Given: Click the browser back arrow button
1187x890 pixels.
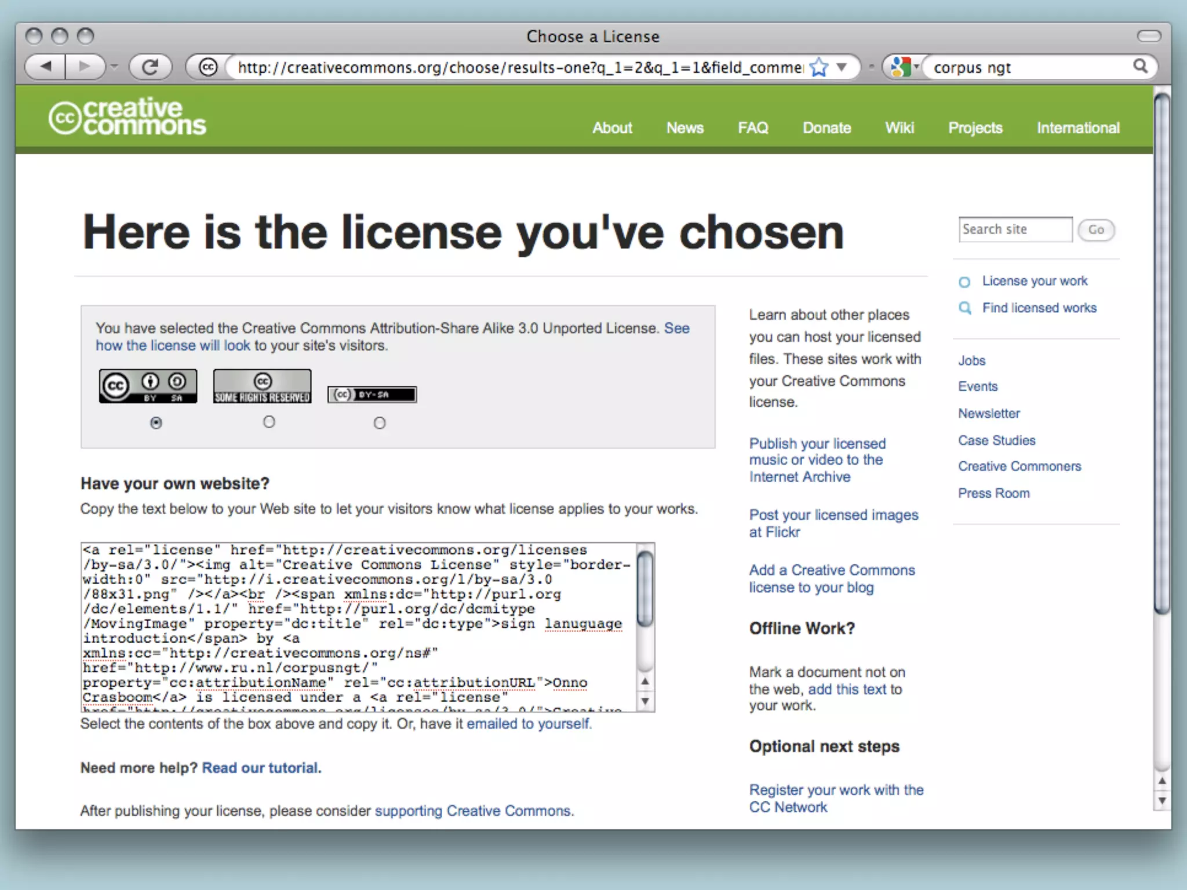Looking at the screenshot, I should pos(46,67).
